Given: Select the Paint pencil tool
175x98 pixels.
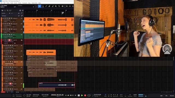Looking at the screenshot, I should [52, 6].
